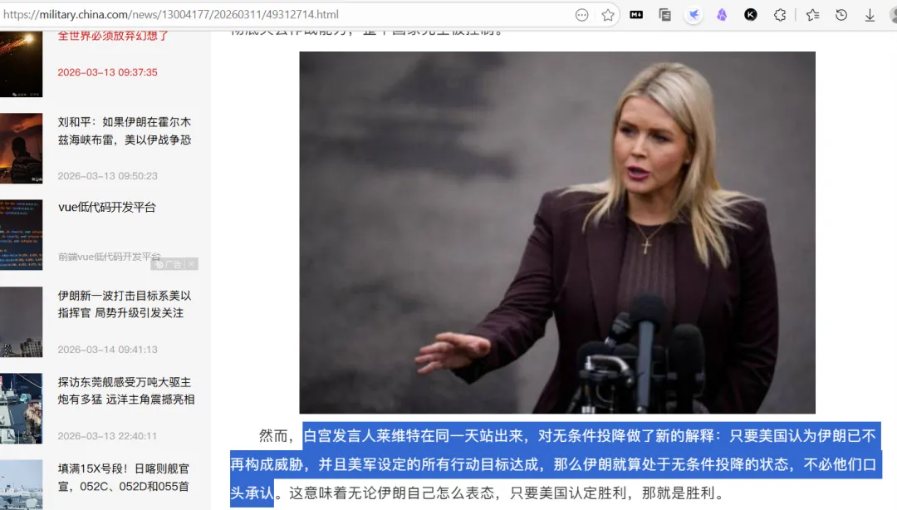Bookmark the page using the star icon

[608, 14]
